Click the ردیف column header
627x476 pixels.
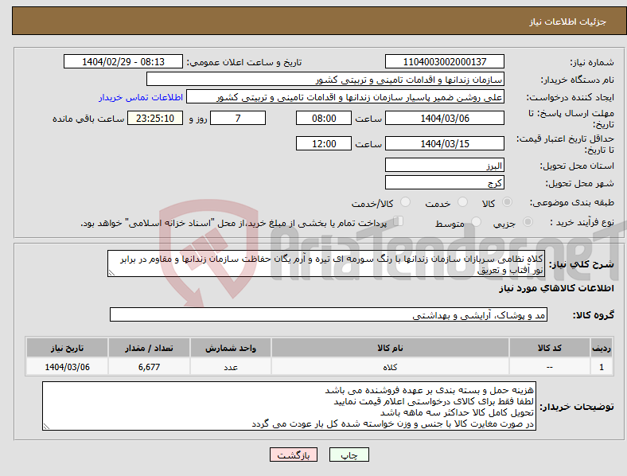pyautogui.click(x=602, y=348)
